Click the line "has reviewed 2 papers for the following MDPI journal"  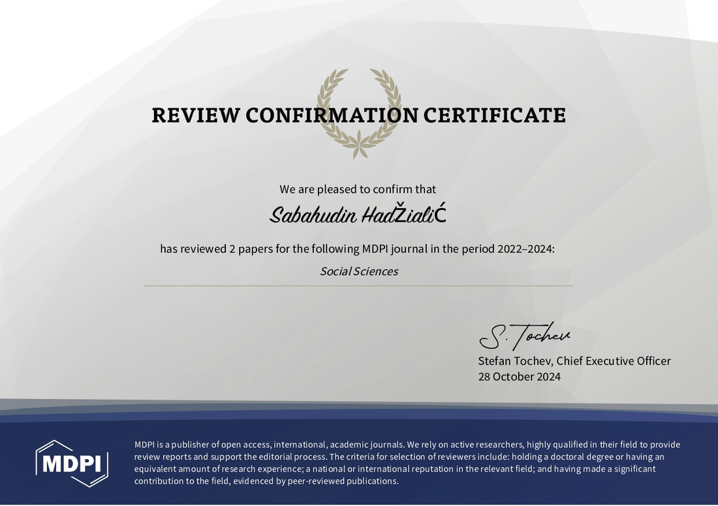[357, 249]
